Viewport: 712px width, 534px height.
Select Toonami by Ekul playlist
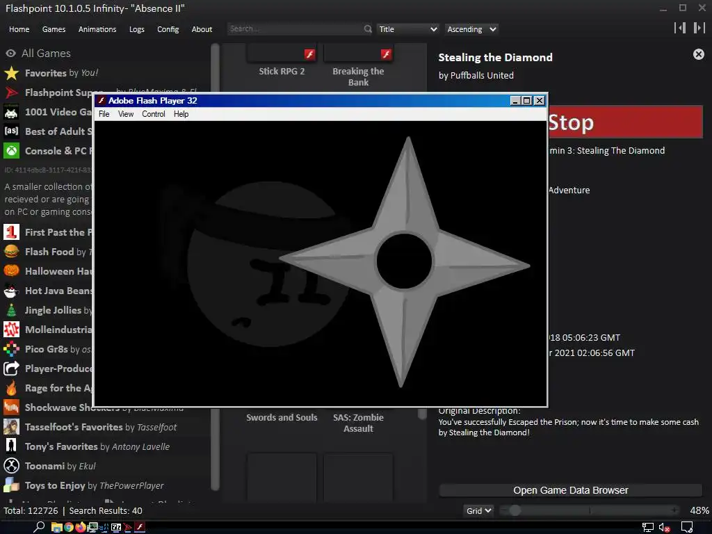[60, 466]
